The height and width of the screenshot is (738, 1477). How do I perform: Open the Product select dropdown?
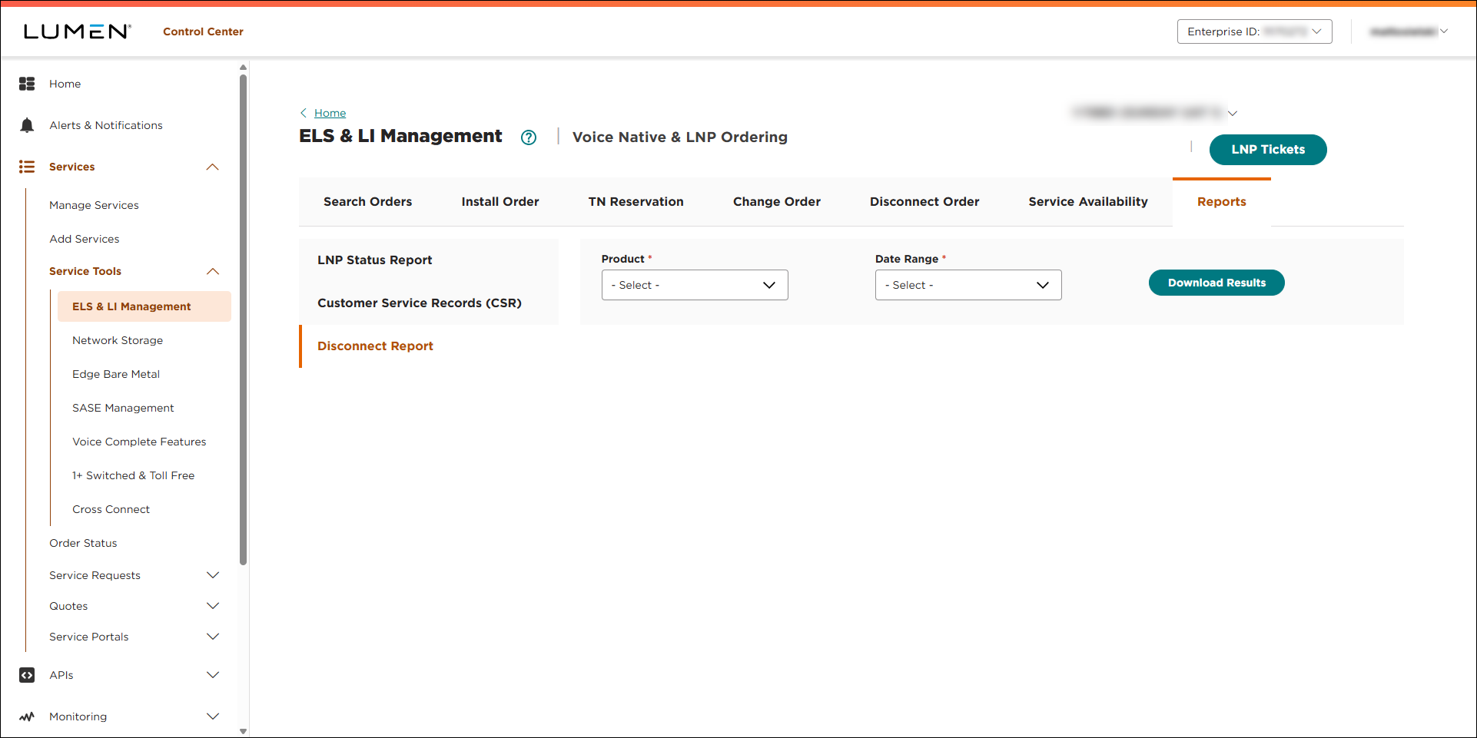point(694,284)
